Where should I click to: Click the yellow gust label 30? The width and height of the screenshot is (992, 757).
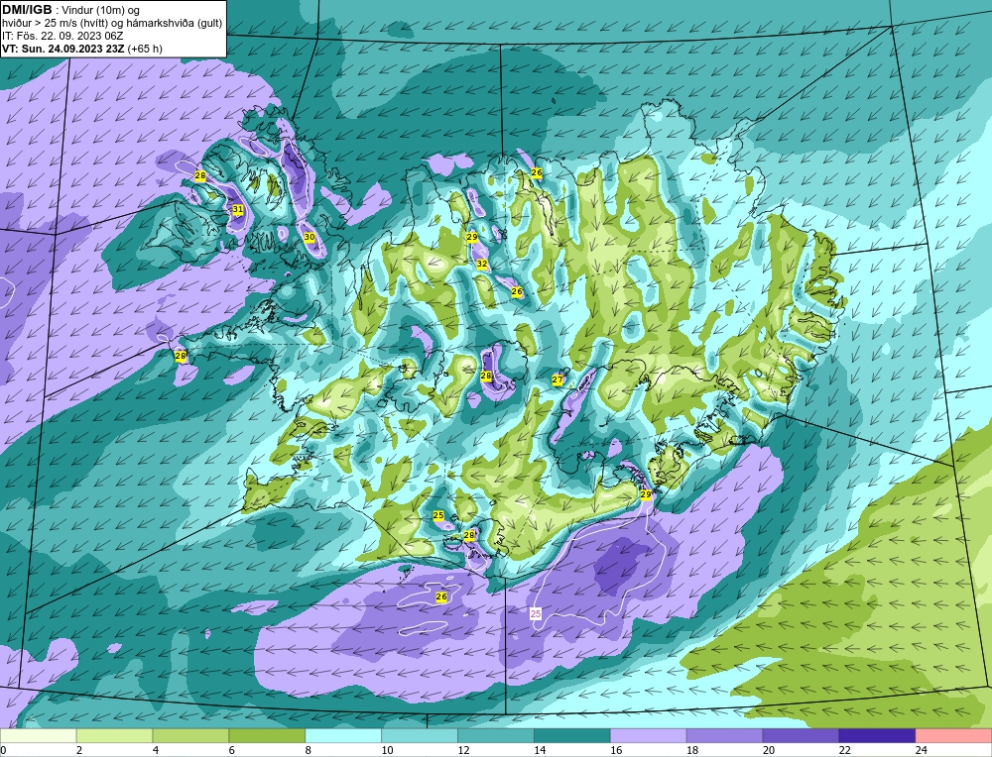coord(310,237)
